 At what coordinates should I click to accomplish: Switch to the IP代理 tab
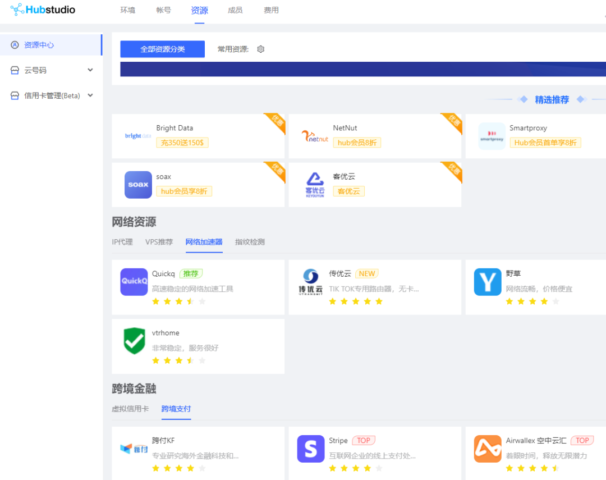pos(122,242)
